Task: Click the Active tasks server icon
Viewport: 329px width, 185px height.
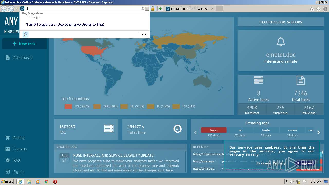Action: tap(259, 80)
